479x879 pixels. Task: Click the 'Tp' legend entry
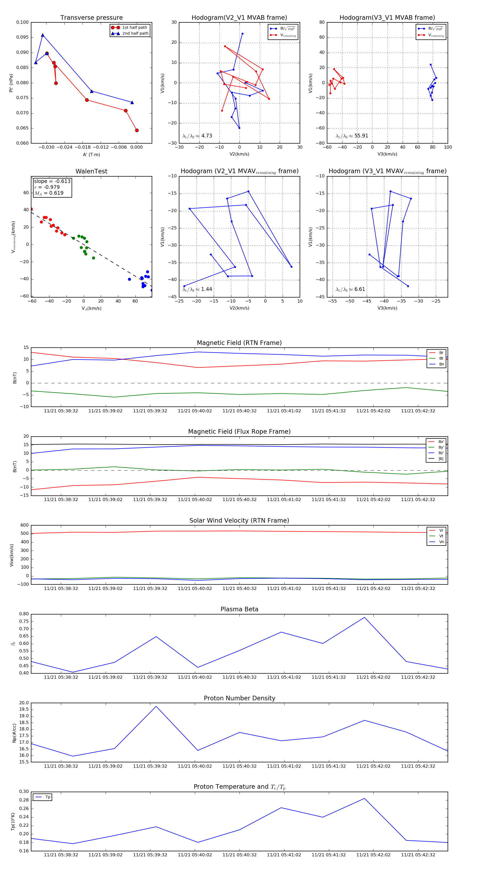pyautogui.click(x=43, y=797)
